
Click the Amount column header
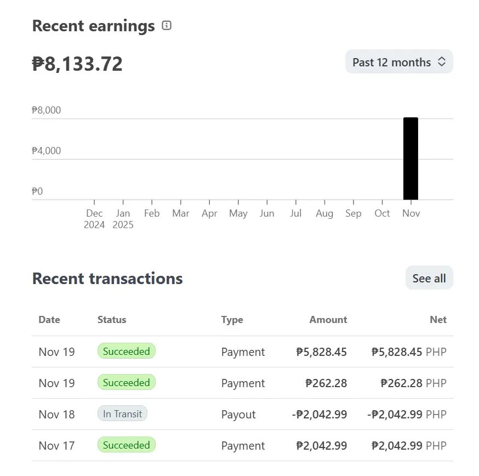click(x=328, y=320)
